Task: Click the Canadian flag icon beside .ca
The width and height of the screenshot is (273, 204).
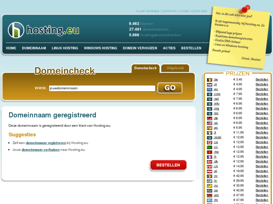Action: click(210, 142)
